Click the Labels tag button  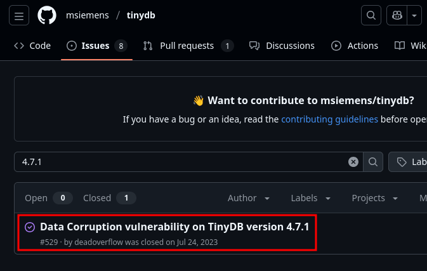411,162
